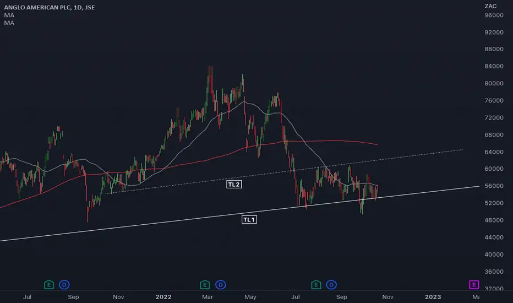Click the 60000 price level
The width and height of the screenshot is (513, 303).
(494, 169)
